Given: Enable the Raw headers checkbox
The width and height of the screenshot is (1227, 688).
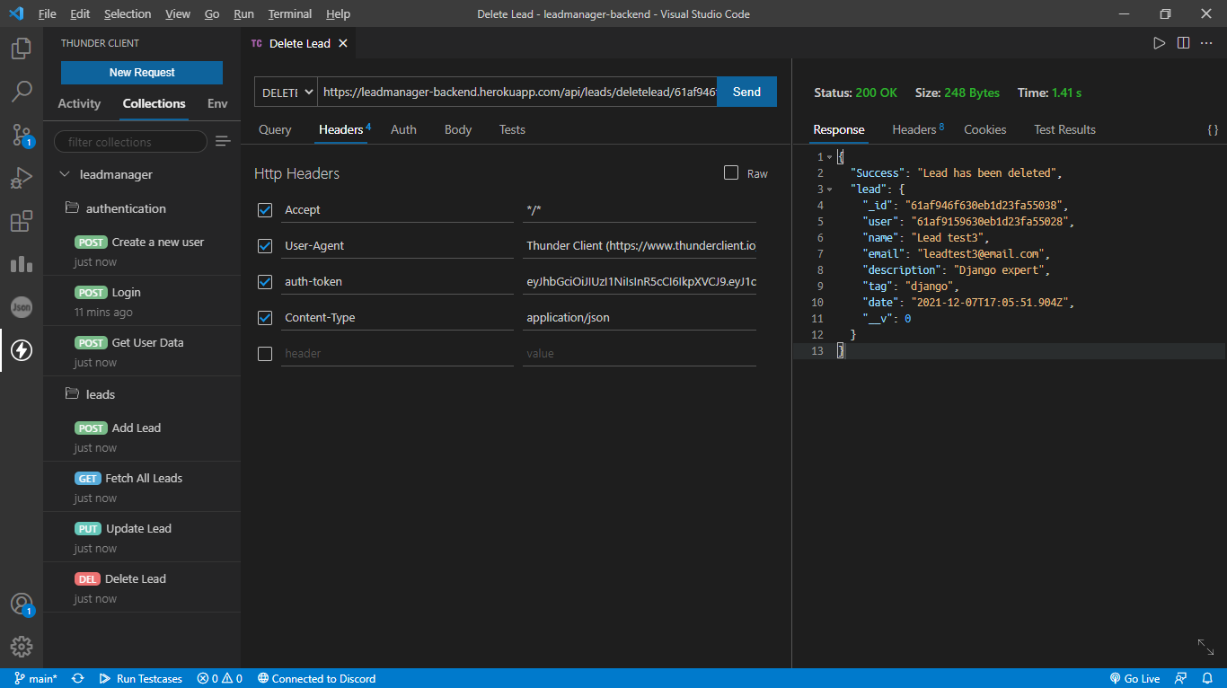Looking at the screenshot, I should click(x=731, y=172).
